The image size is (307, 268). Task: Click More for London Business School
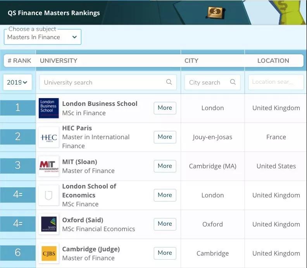(x=165, y=108)
